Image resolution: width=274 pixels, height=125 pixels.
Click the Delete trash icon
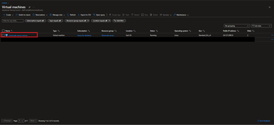151,15
